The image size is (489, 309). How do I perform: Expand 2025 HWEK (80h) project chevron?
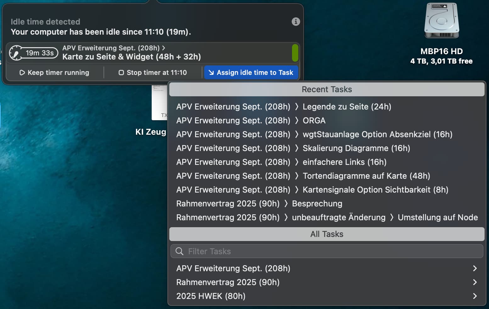click(475, 296)
